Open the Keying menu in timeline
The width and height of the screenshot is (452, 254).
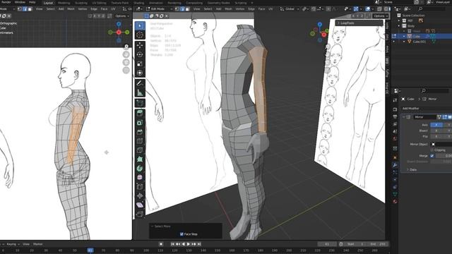[13, 244]
